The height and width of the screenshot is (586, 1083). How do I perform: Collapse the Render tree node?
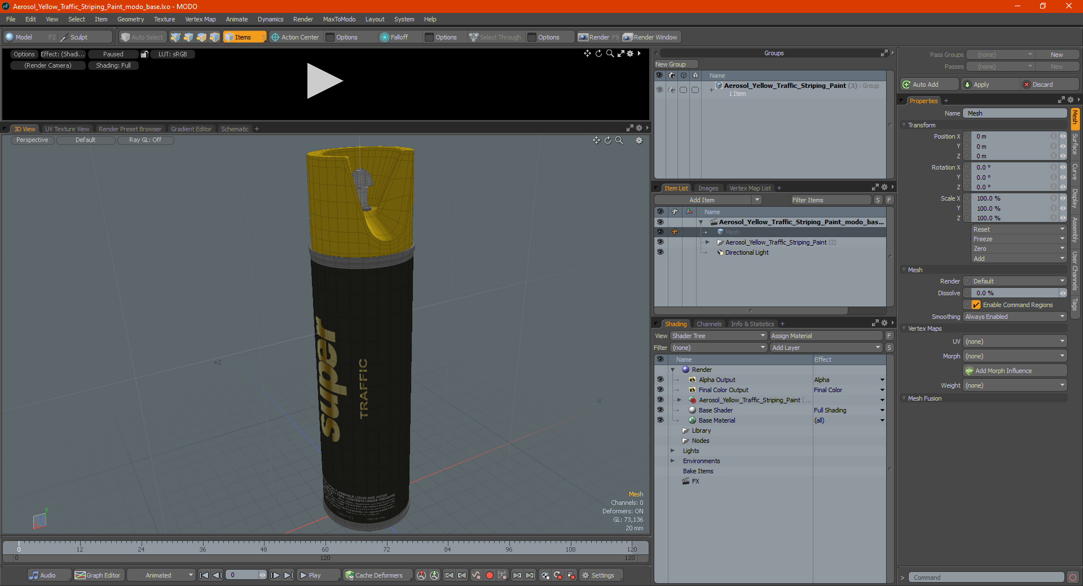(x=672, y=370)
